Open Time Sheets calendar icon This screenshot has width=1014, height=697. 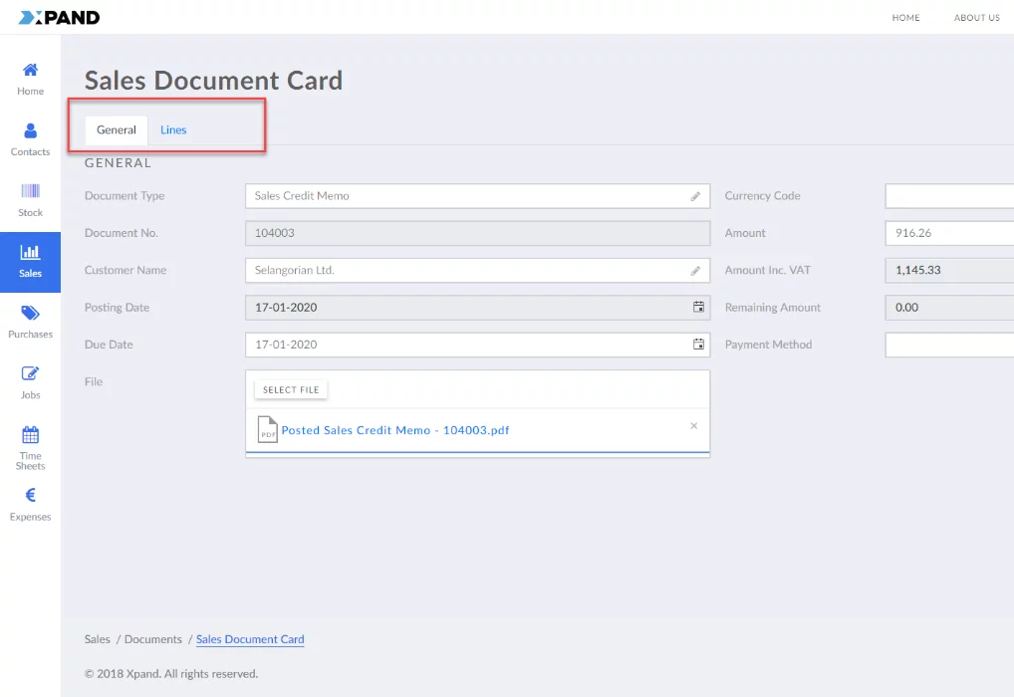[x=30, y=435]
